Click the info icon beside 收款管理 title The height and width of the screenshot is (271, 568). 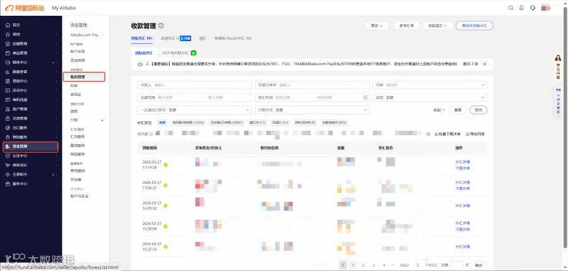[161, 26]
